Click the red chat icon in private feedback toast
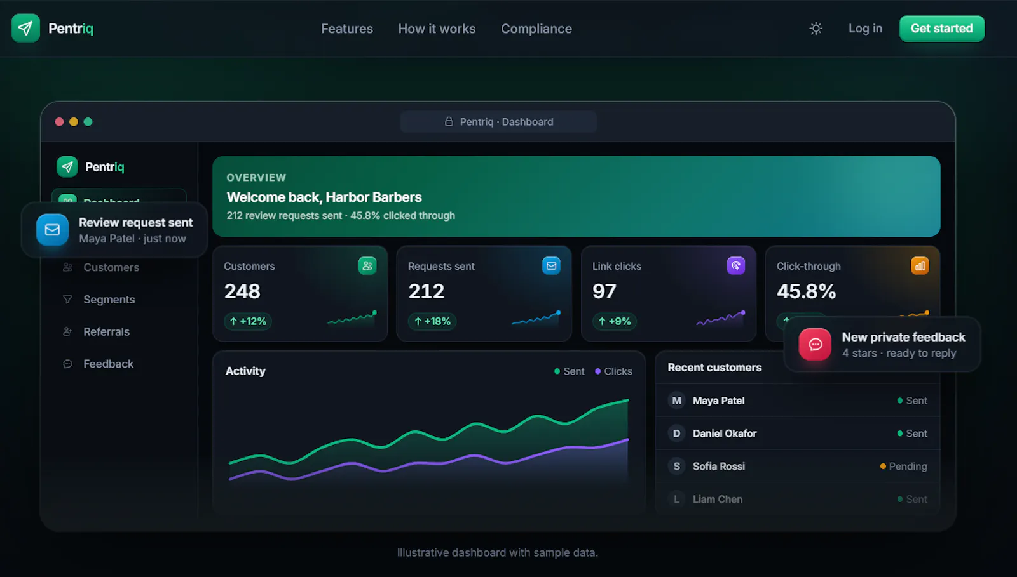This screenshot has height=577, width=1017. tap(815, 344)
